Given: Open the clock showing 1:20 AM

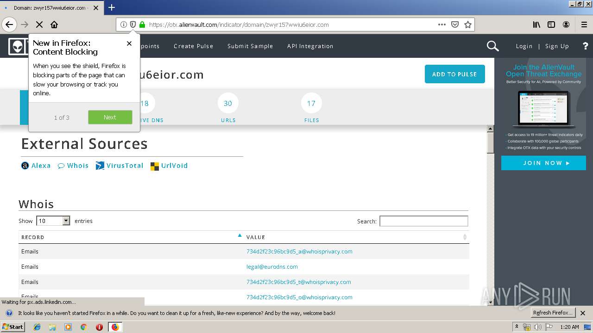Looking at the screenshot, I should 569,327.
